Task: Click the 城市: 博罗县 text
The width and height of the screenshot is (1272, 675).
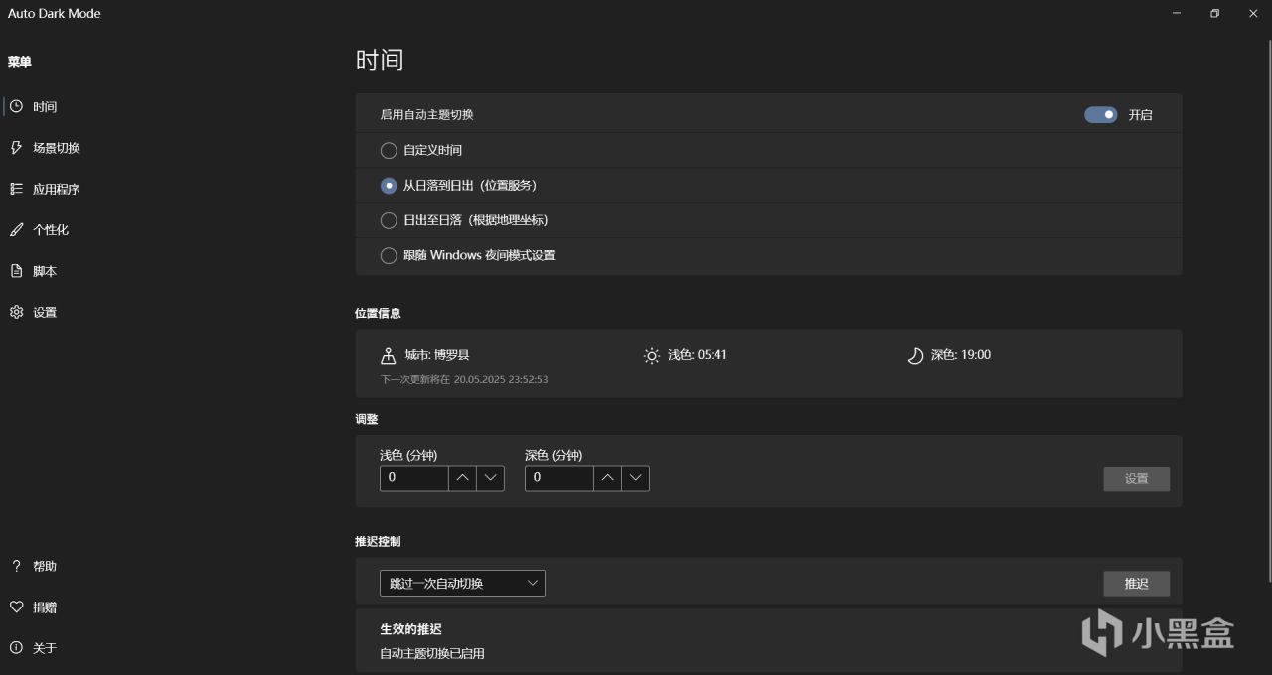Action: (436, 355)
